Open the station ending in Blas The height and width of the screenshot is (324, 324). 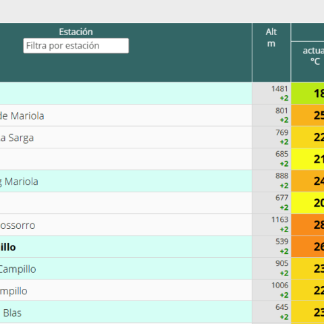point(12,313)
